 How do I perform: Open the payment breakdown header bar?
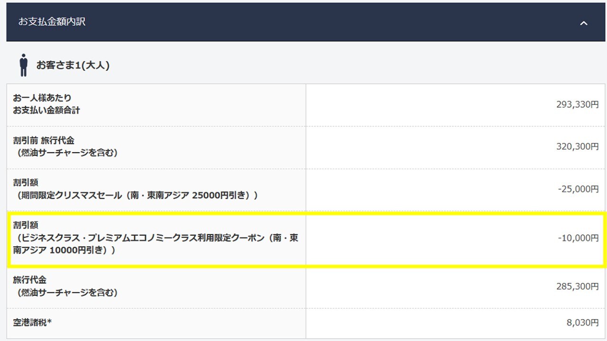303,23
